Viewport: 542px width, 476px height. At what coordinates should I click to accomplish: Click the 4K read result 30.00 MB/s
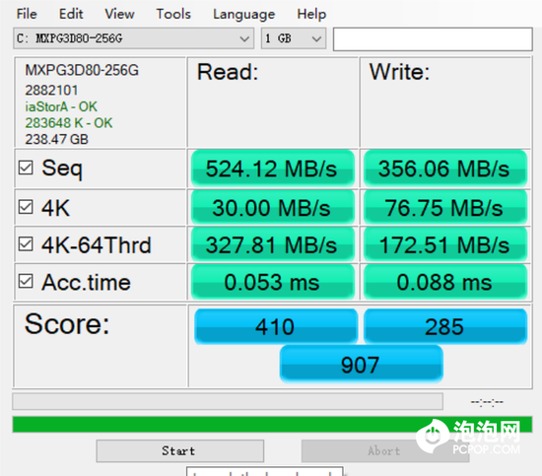[x=273, y=207]
